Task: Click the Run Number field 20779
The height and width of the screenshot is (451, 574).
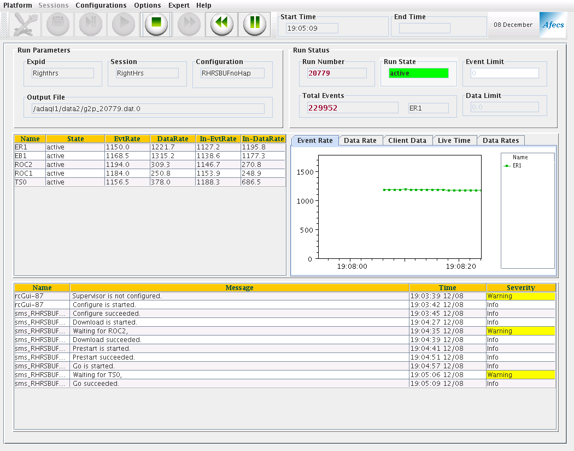Action: [337, 73]
